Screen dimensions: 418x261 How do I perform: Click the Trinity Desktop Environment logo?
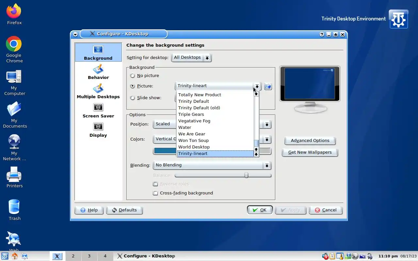pyautogui.click(x=398, y=19)
